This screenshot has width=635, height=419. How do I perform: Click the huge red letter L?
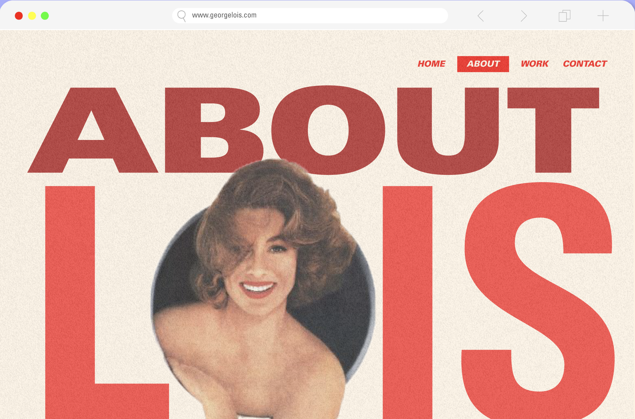pyautogui.click(x=70, y=293)
